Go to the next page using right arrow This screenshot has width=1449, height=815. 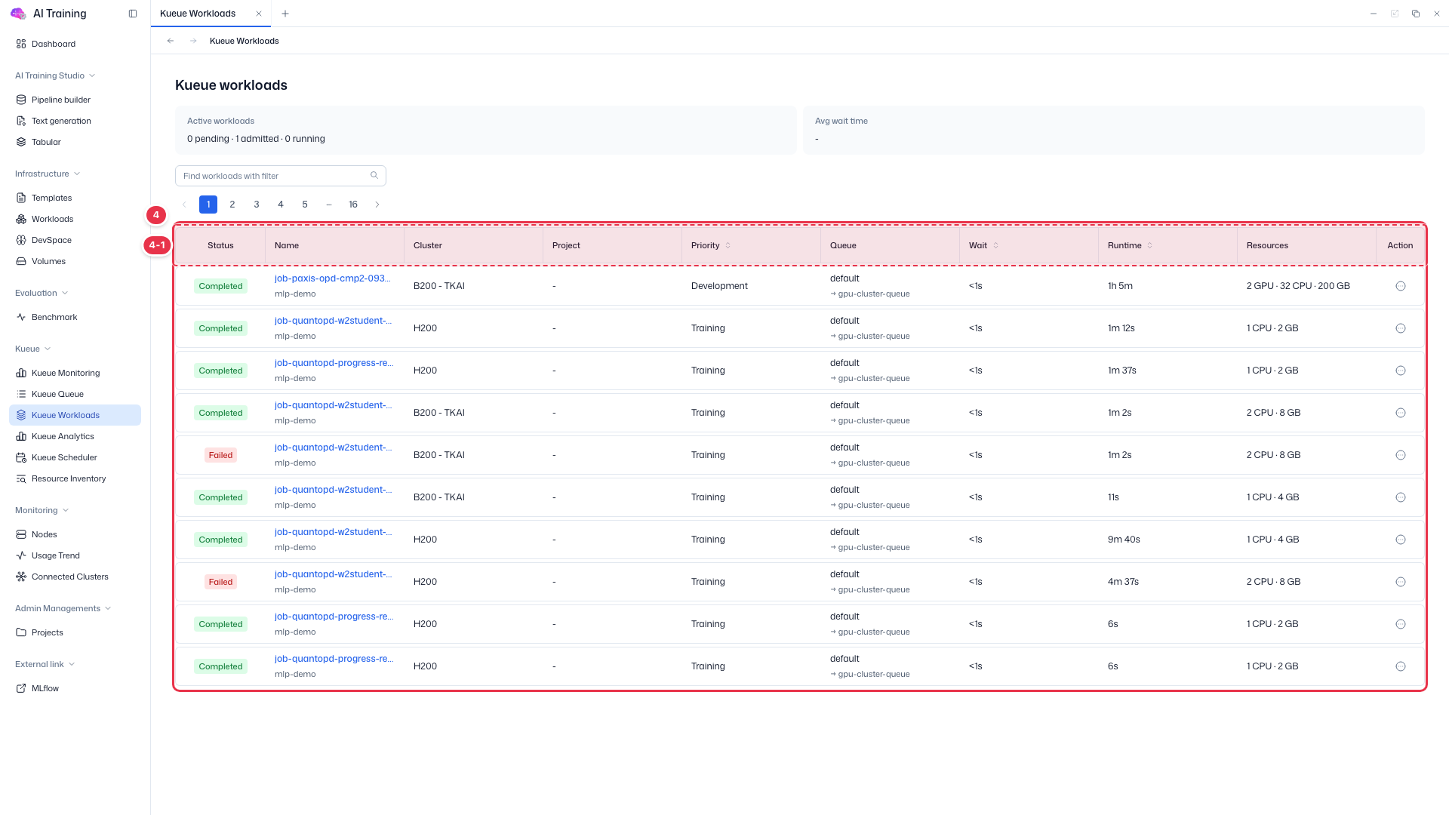[377, 205]
